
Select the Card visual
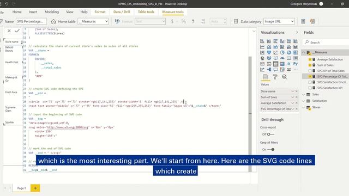click(x=288, y=58)
